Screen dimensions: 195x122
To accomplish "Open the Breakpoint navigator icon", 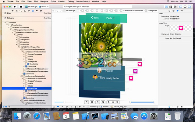I will pos(37,11).
